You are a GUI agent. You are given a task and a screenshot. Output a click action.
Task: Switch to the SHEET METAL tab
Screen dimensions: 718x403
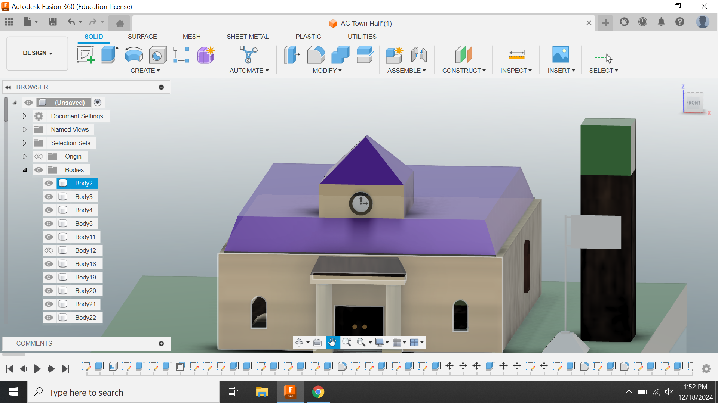247,37
